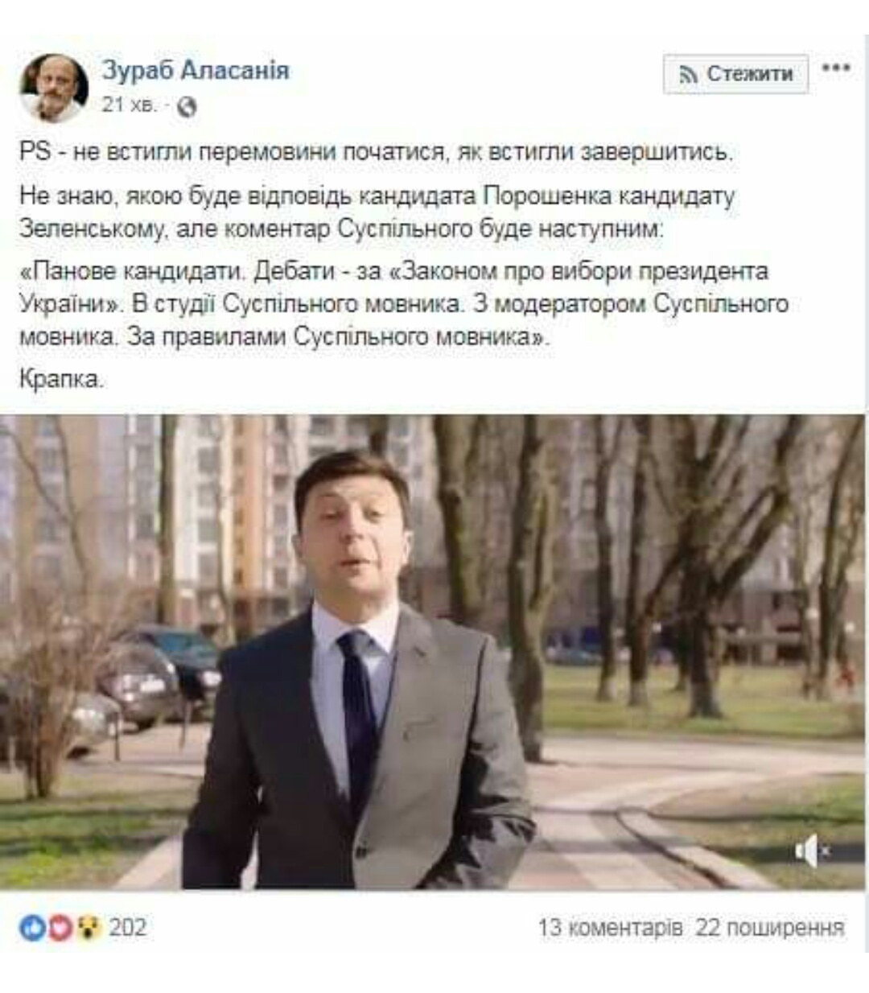The height and width of the screenshot is (993, 869).
Task: Click the globe public privacy icon
Action: coord(186,106)
